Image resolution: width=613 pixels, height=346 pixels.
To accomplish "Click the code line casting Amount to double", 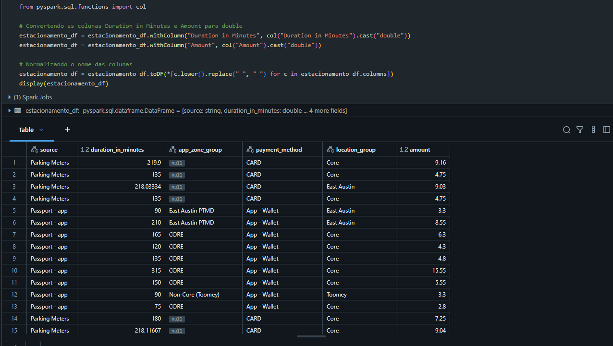I will coord(170,45).
